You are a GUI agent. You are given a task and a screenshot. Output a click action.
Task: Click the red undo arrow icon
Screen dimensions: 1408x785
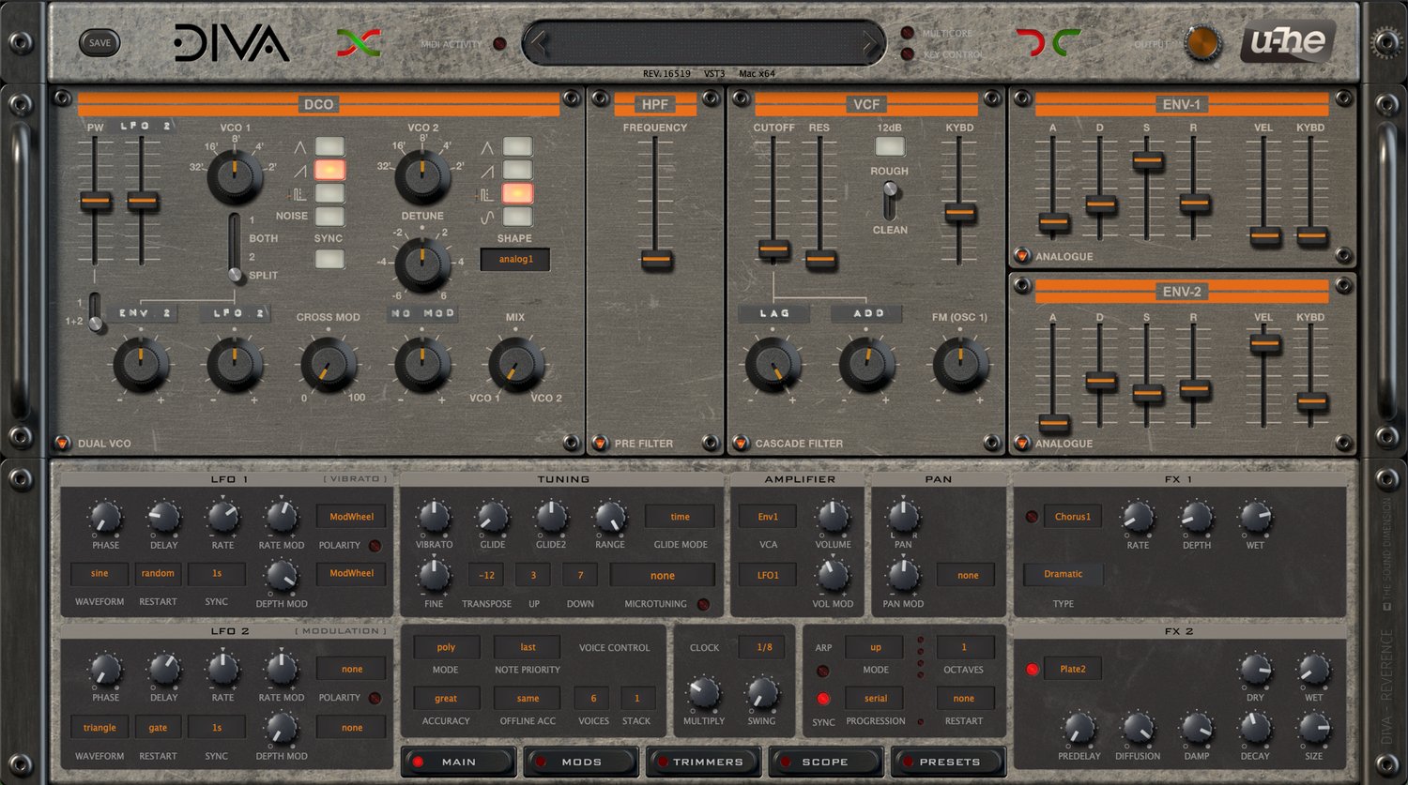[1030, 42]
